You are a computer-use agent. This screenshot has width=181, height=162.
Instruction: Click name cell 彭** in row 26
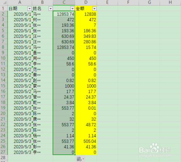click(42, 147)
